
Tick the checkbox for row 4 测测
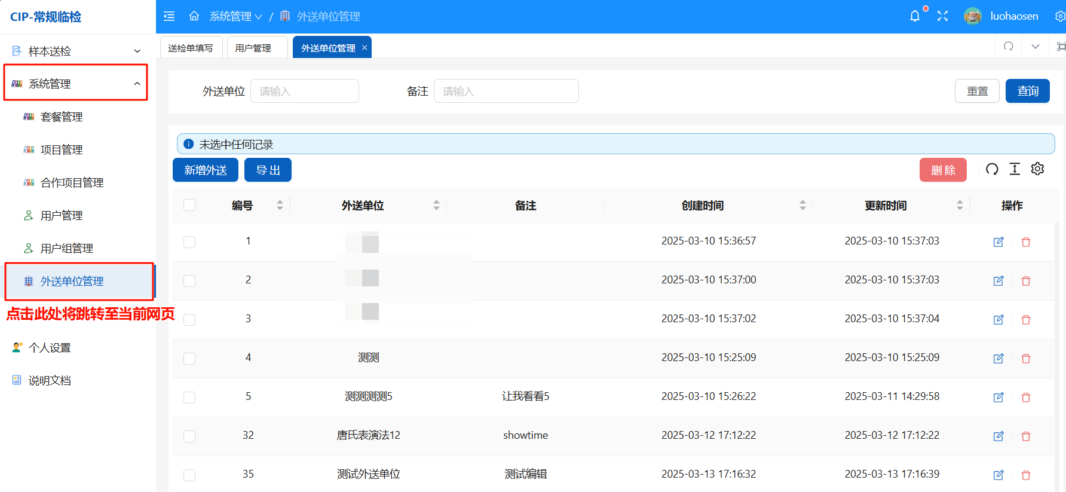click(x=189, y=359)
